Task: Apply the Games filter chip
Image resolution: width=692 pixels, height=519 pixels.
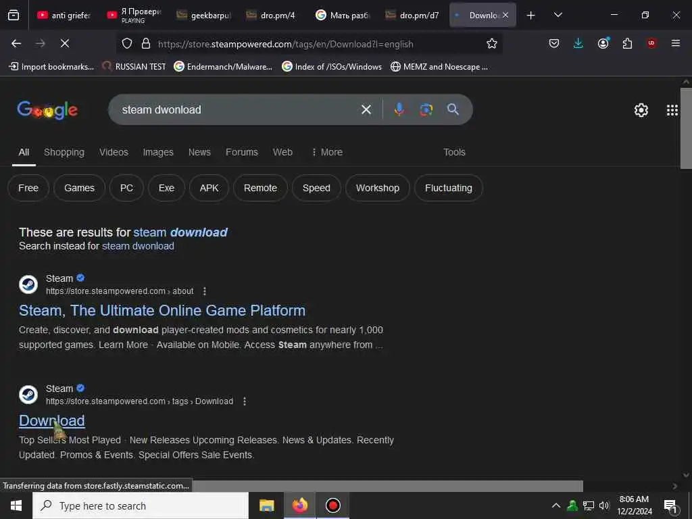Action: point(80,188)
